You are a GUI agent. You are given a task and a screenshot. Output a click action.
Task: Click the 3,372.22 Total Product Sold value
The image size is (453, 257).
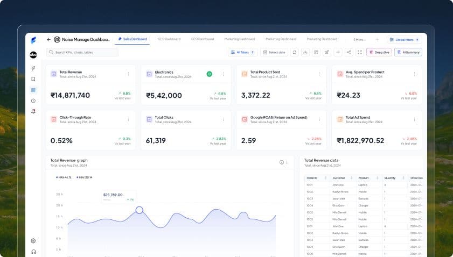click(256, 95)
